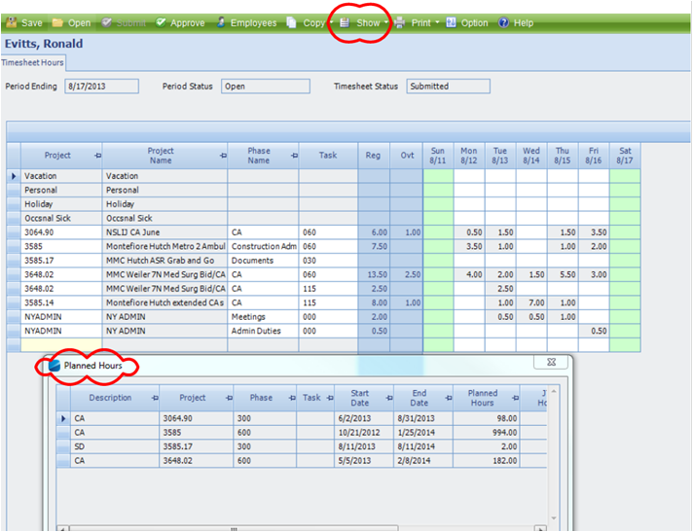Click the Approve checkmark icon
Viewport: 693px width, 532px height.
tap(161, 22)
